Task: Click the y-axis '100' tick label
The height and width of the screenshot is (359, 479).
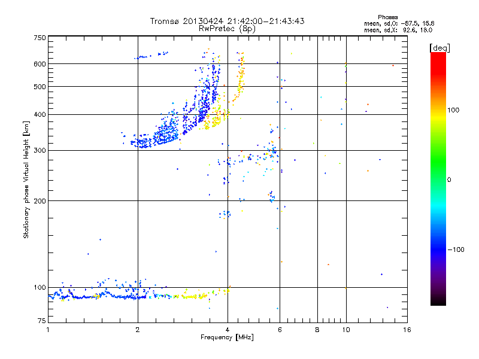Action: [x=40, y=288]
